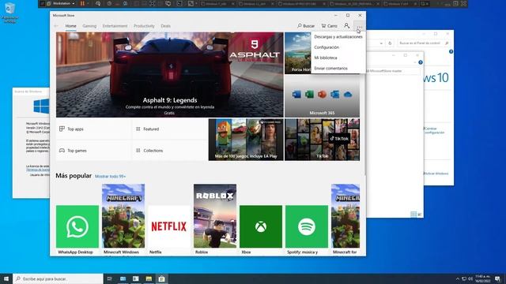Open Top apps category
This screenshot has height=284, width=506.
pyautogui.click(x=93, y=129)
